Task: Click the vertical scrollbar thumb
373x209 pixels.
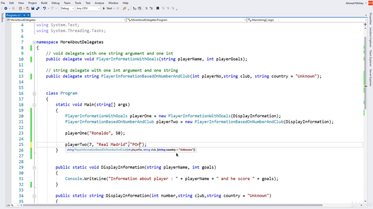Action: pos(365,73)
